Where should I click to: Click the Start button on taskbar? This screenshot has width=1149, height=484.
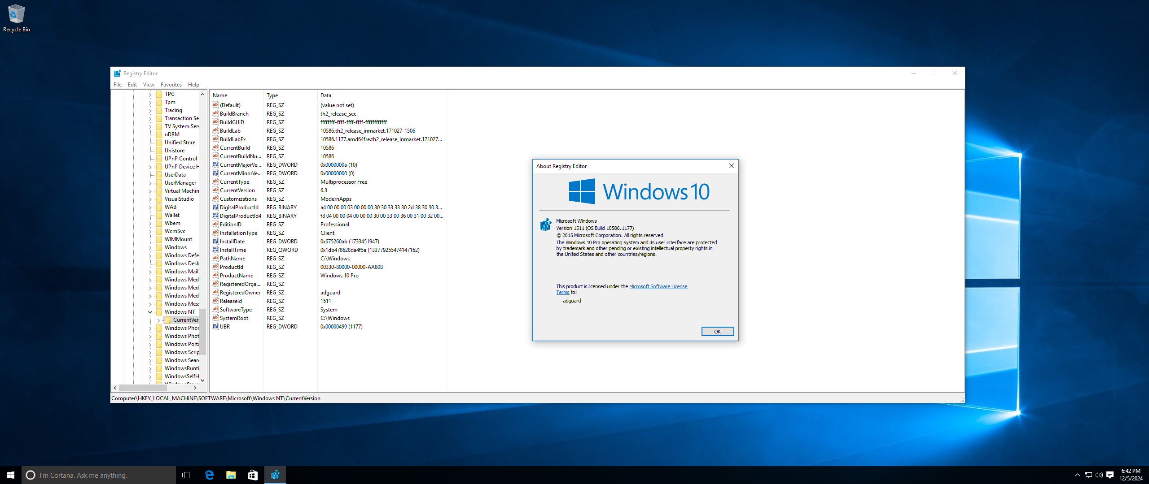[x=11, y=475]
